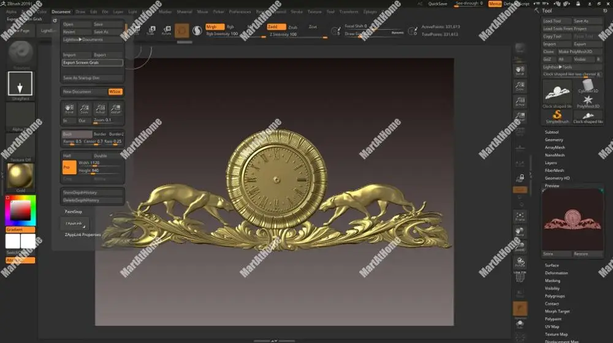Expand the Subtool subpalette
The width and height of the screenshot is (613, 343).
[552, 132]
